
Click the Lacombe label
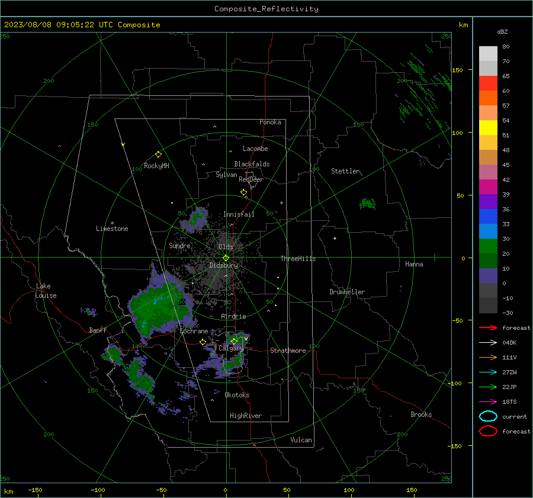[x=255, y=149]
